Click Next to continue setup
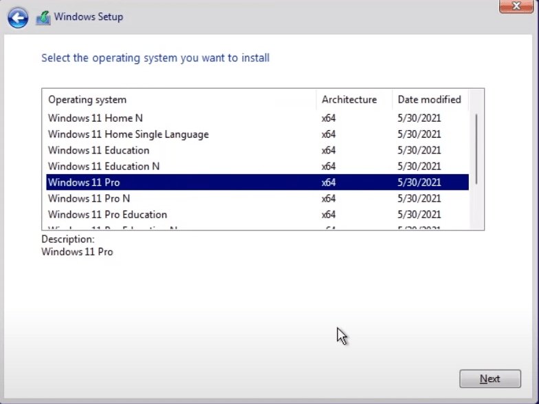Image resolution: width=539 pixels, height=404 pixels. point(489,379)
